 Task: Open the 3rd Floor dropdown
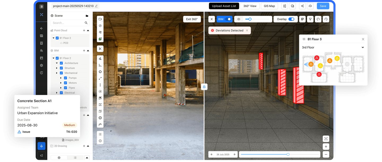coord(333,47)
